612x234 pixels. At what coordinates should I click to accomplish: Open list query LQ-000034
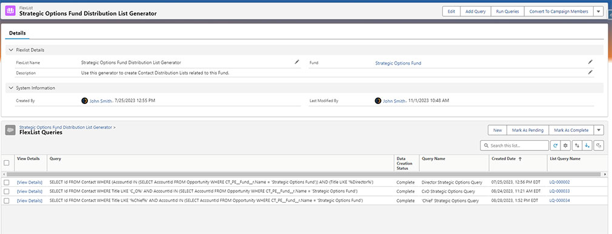coord(560,201)
